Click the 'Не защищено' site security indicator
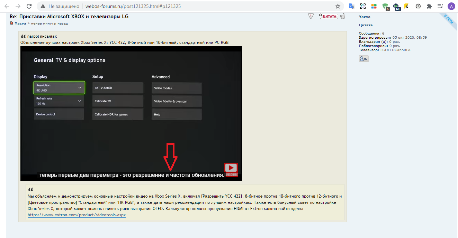This screenshot has width=458, height=238. [x=60, y=6]
